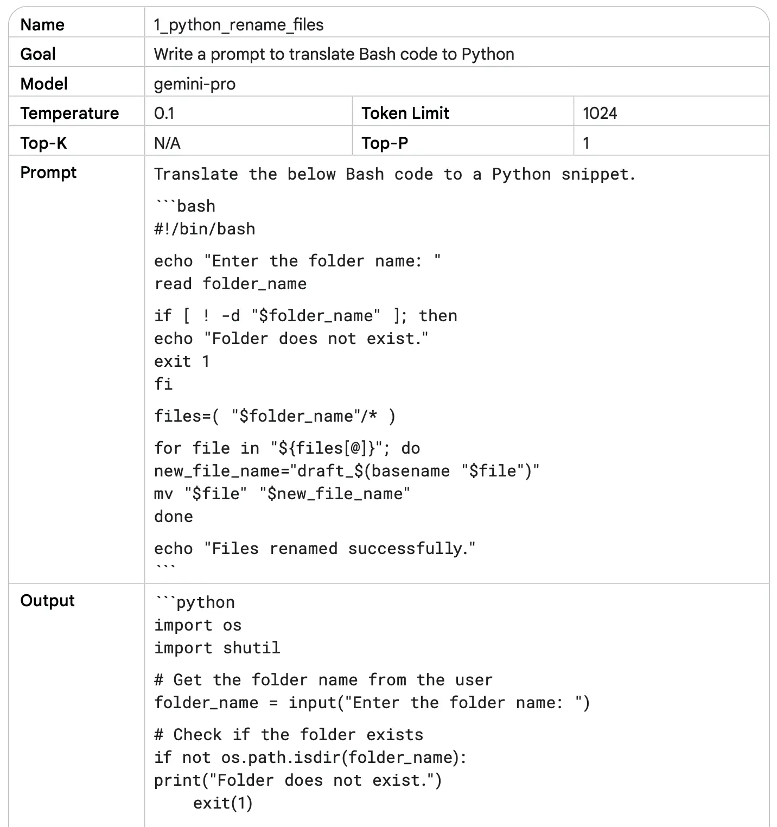This screenshot has width=777, height=827.
Task: Click the 'read folder_name' line
Action: (230, 284)
